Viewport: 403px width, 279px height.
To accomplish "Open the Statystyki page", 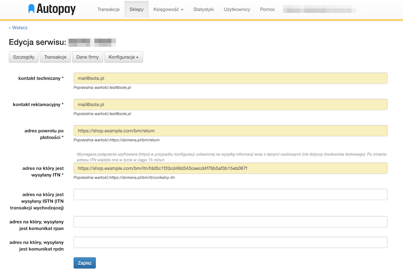I will [x=203, y=9].
